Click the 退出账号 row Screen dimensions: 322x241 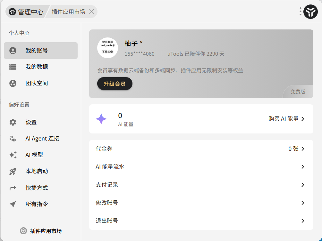[x=201, y=221]
